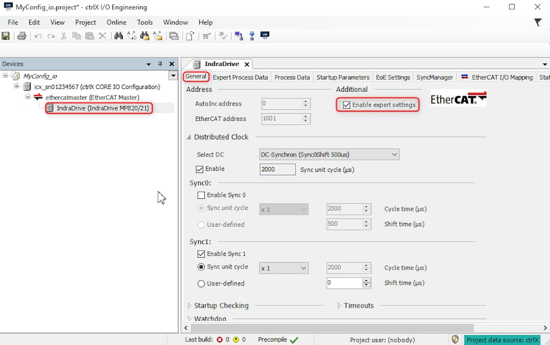The image size is (550, 345).
Task: Click the Replace in Project icon
Action: point(158,36)
